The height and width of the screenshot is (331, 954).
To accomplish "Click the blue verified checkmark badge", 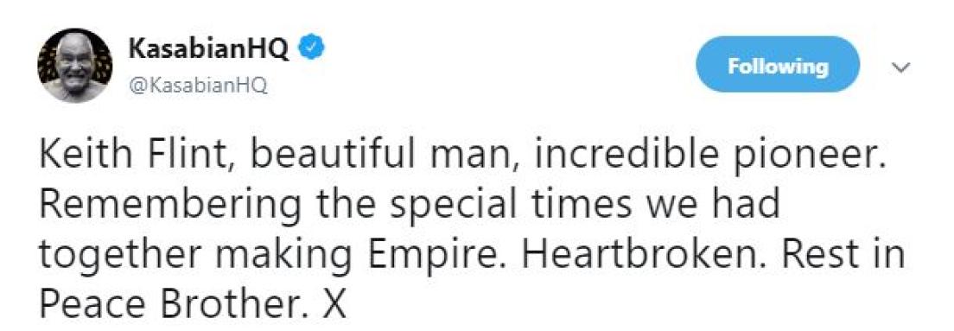I will click(311, 48).
